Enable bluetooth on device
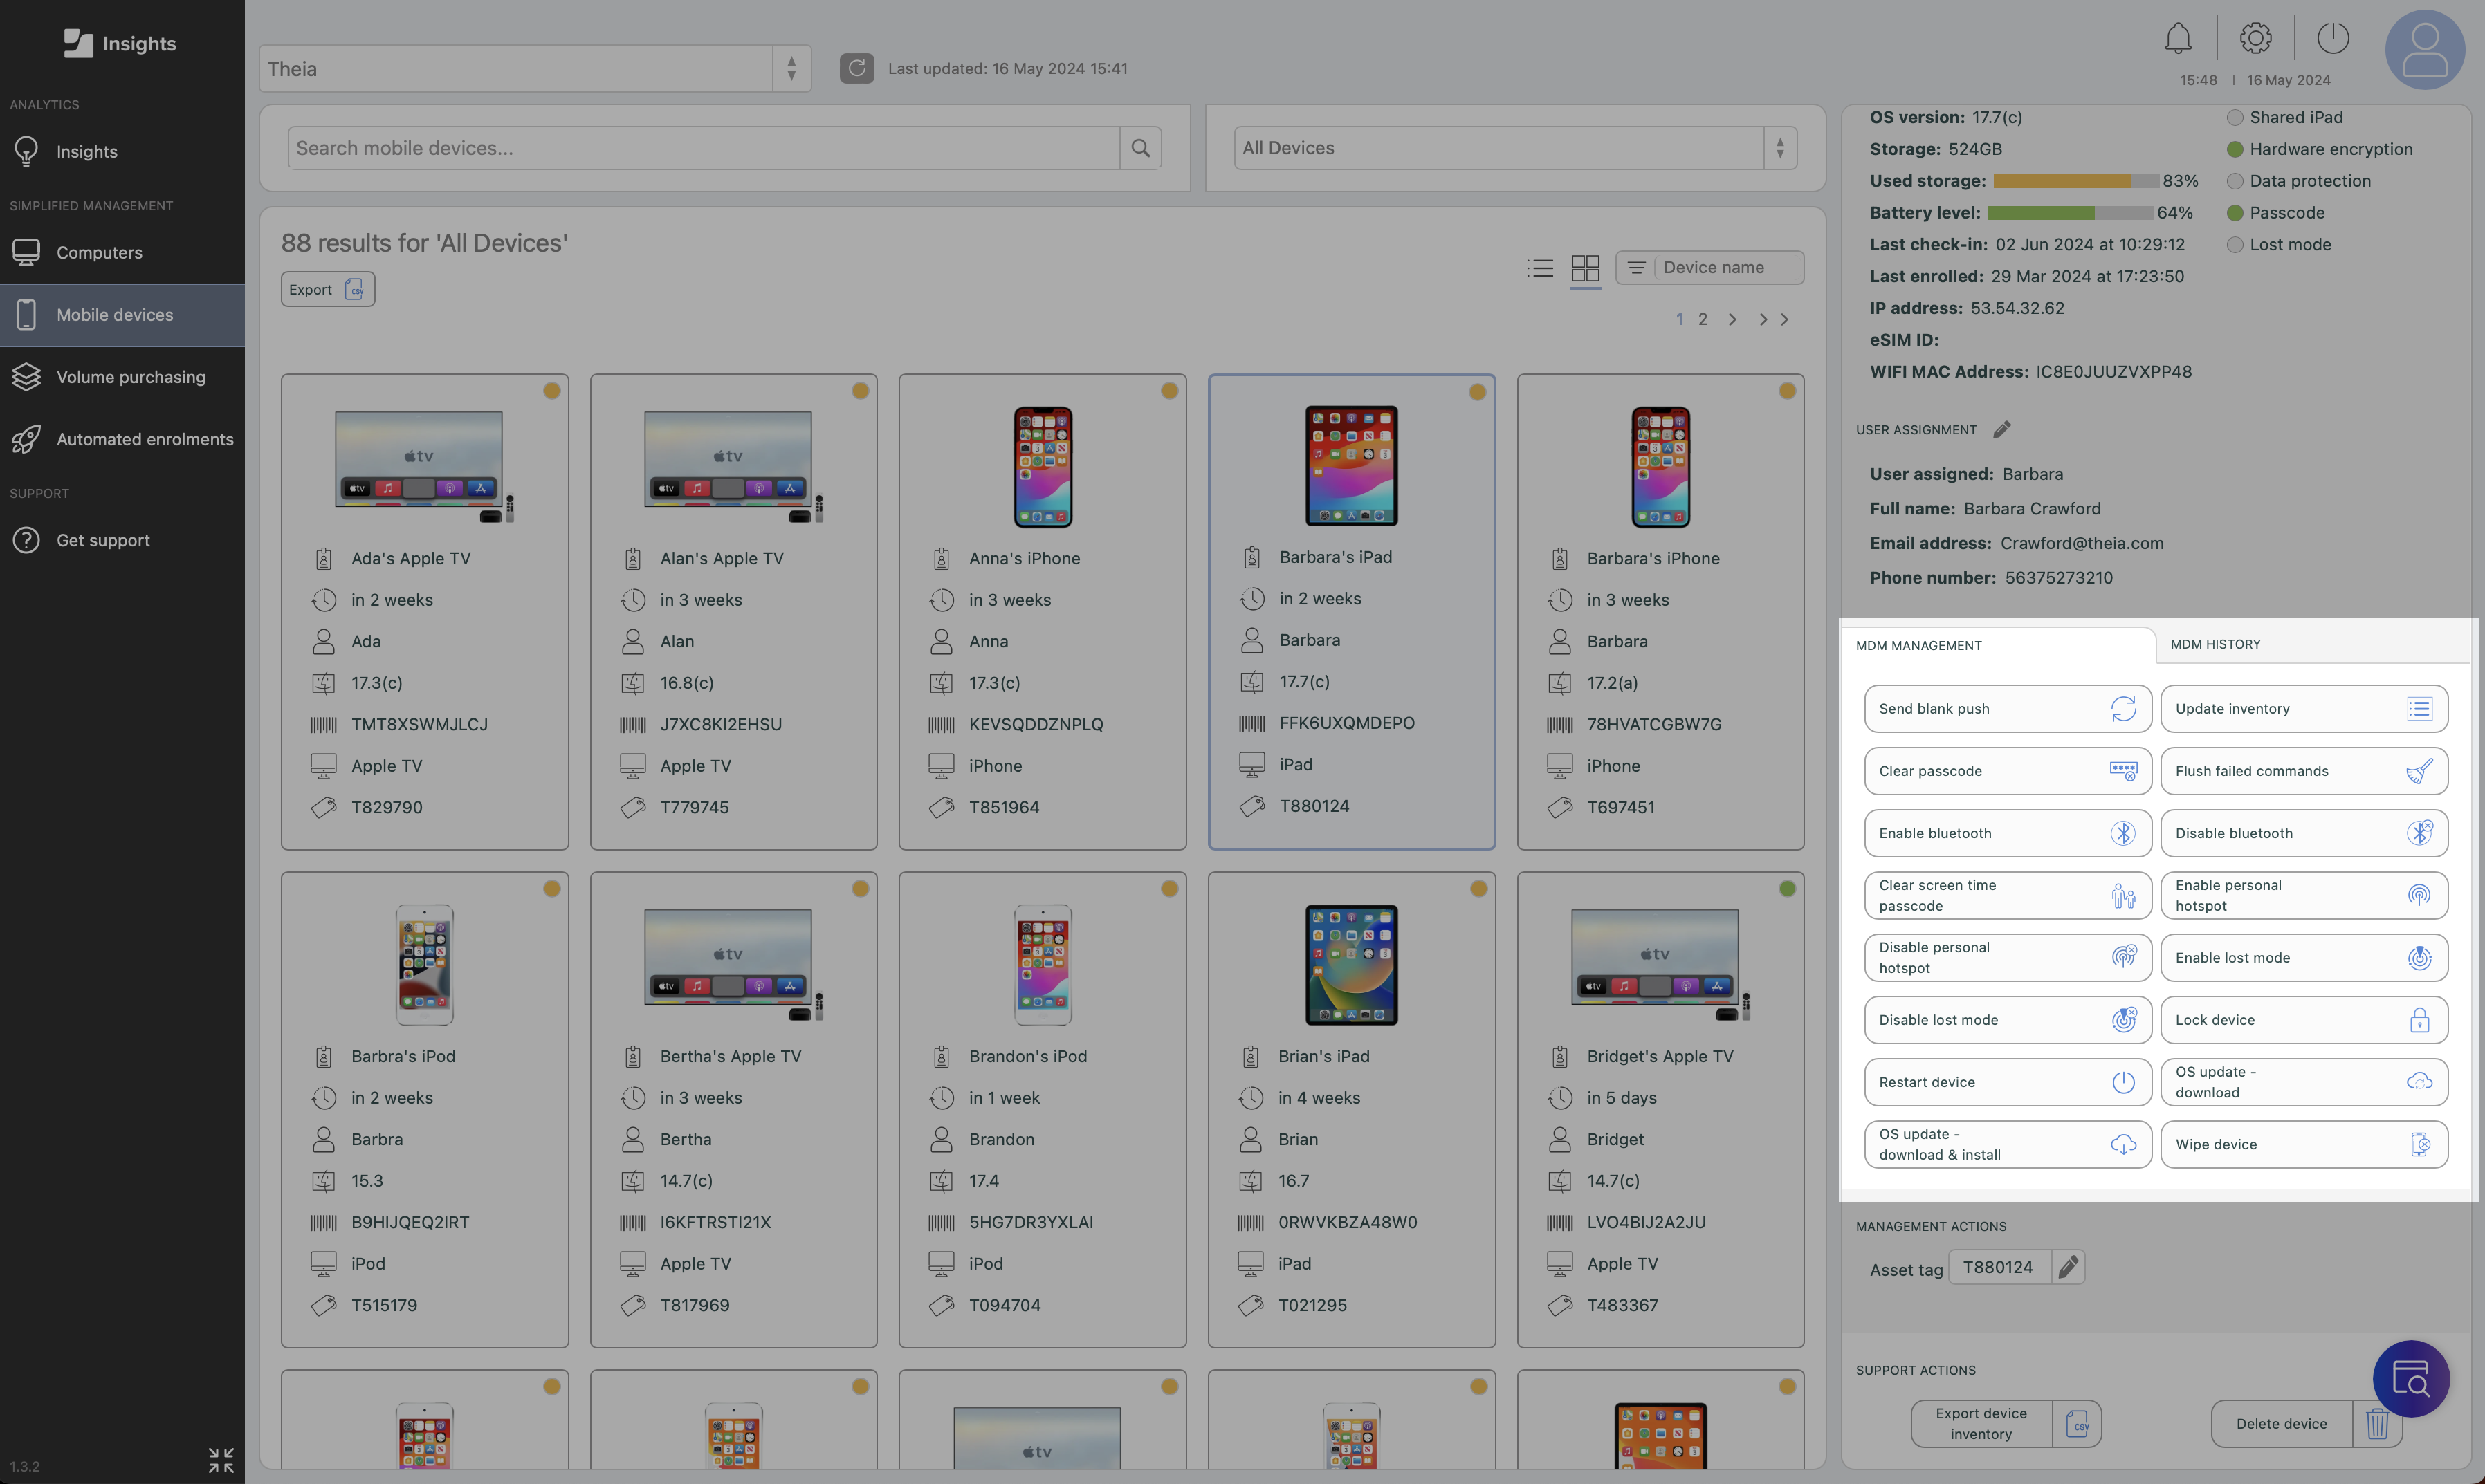This screenshot has width=2485, height=1484. point(2008,833)
